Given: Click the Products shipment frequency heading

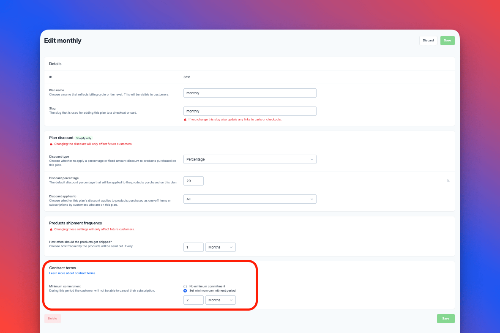Looking at the screenshot, I should (x=76, y=223).
